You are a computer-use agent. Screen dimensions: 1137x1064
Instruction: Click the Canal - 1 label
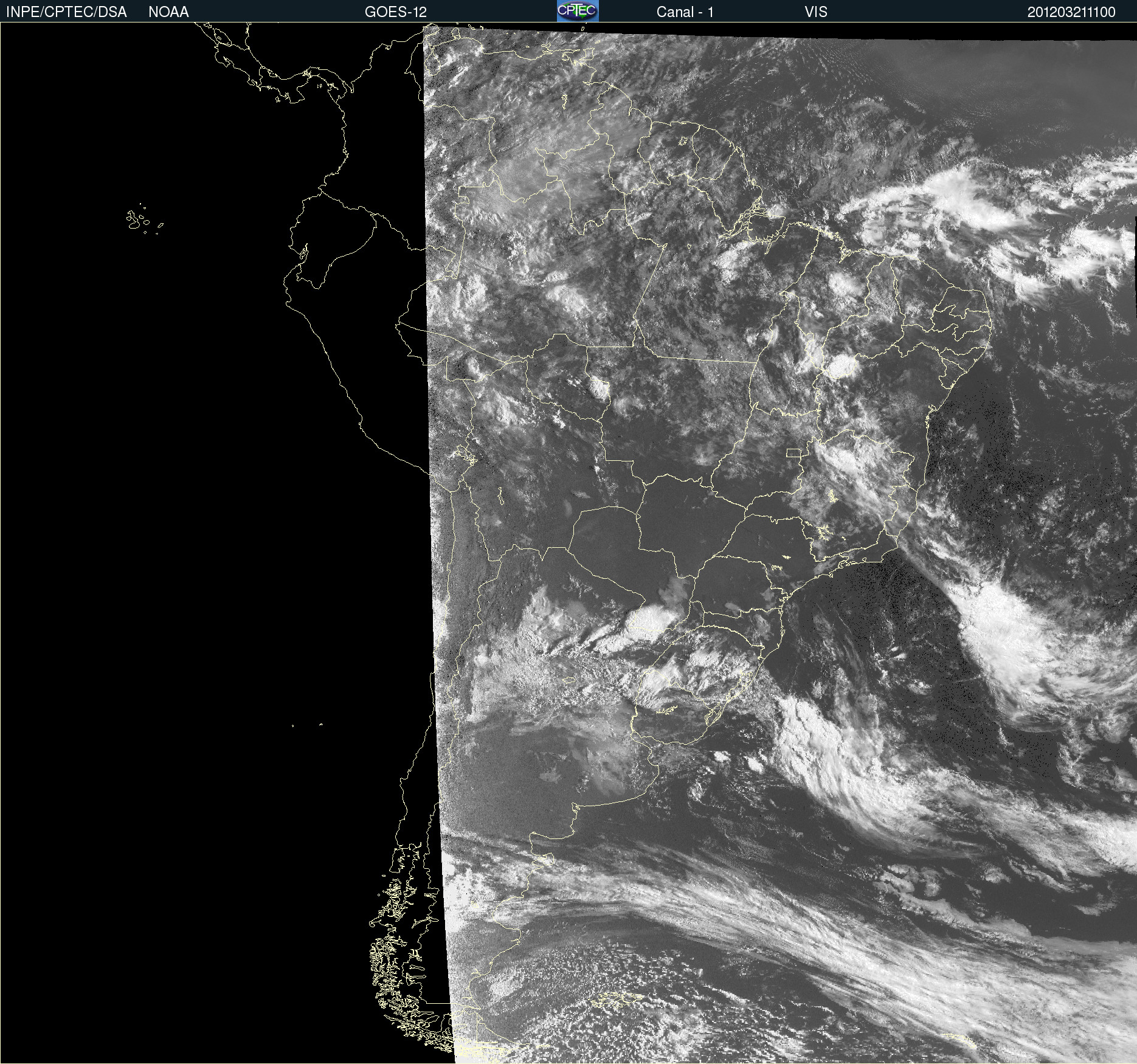pos(685,12)
